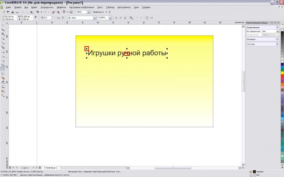Select the Shape edit tool
Screen dimensions: 284x177
pos(3,29)
